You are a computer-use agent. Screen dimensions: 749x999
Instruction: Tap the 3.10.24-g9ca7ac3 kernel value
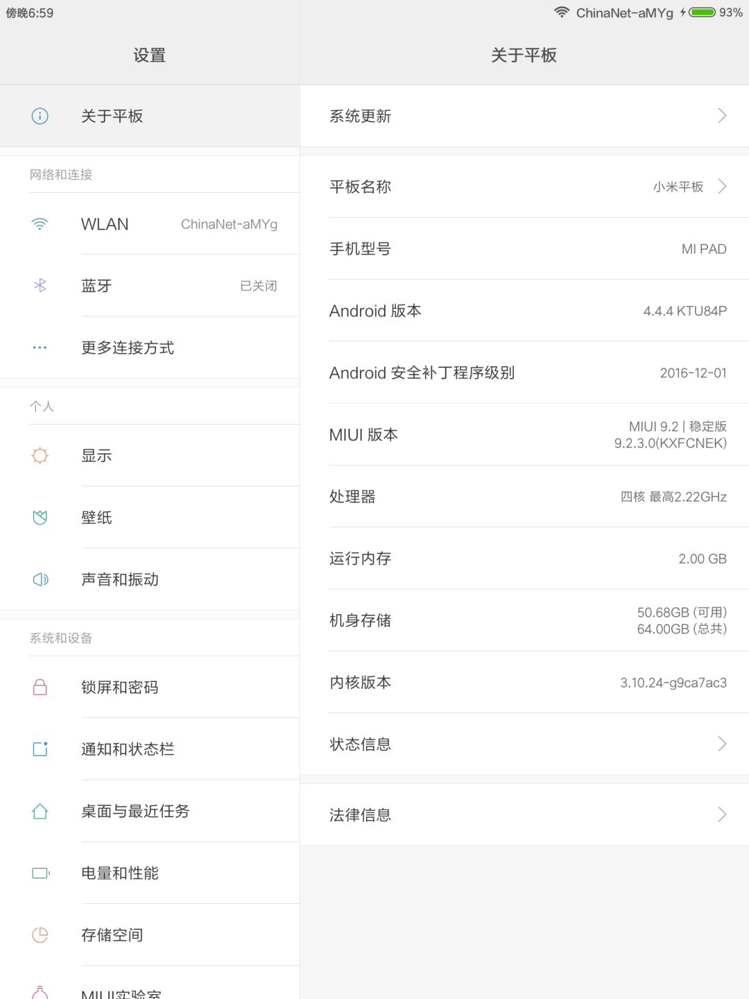[x=673, y=683]
